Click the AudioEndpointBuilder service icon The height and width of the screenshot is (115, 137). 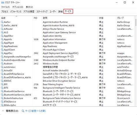(x=2, y=60)
